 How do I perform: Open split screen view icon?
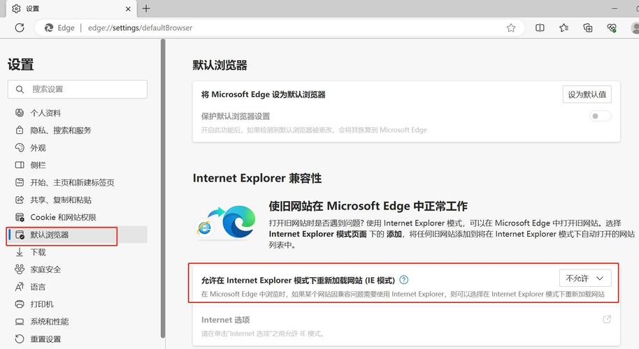click(x=540, y=28)
